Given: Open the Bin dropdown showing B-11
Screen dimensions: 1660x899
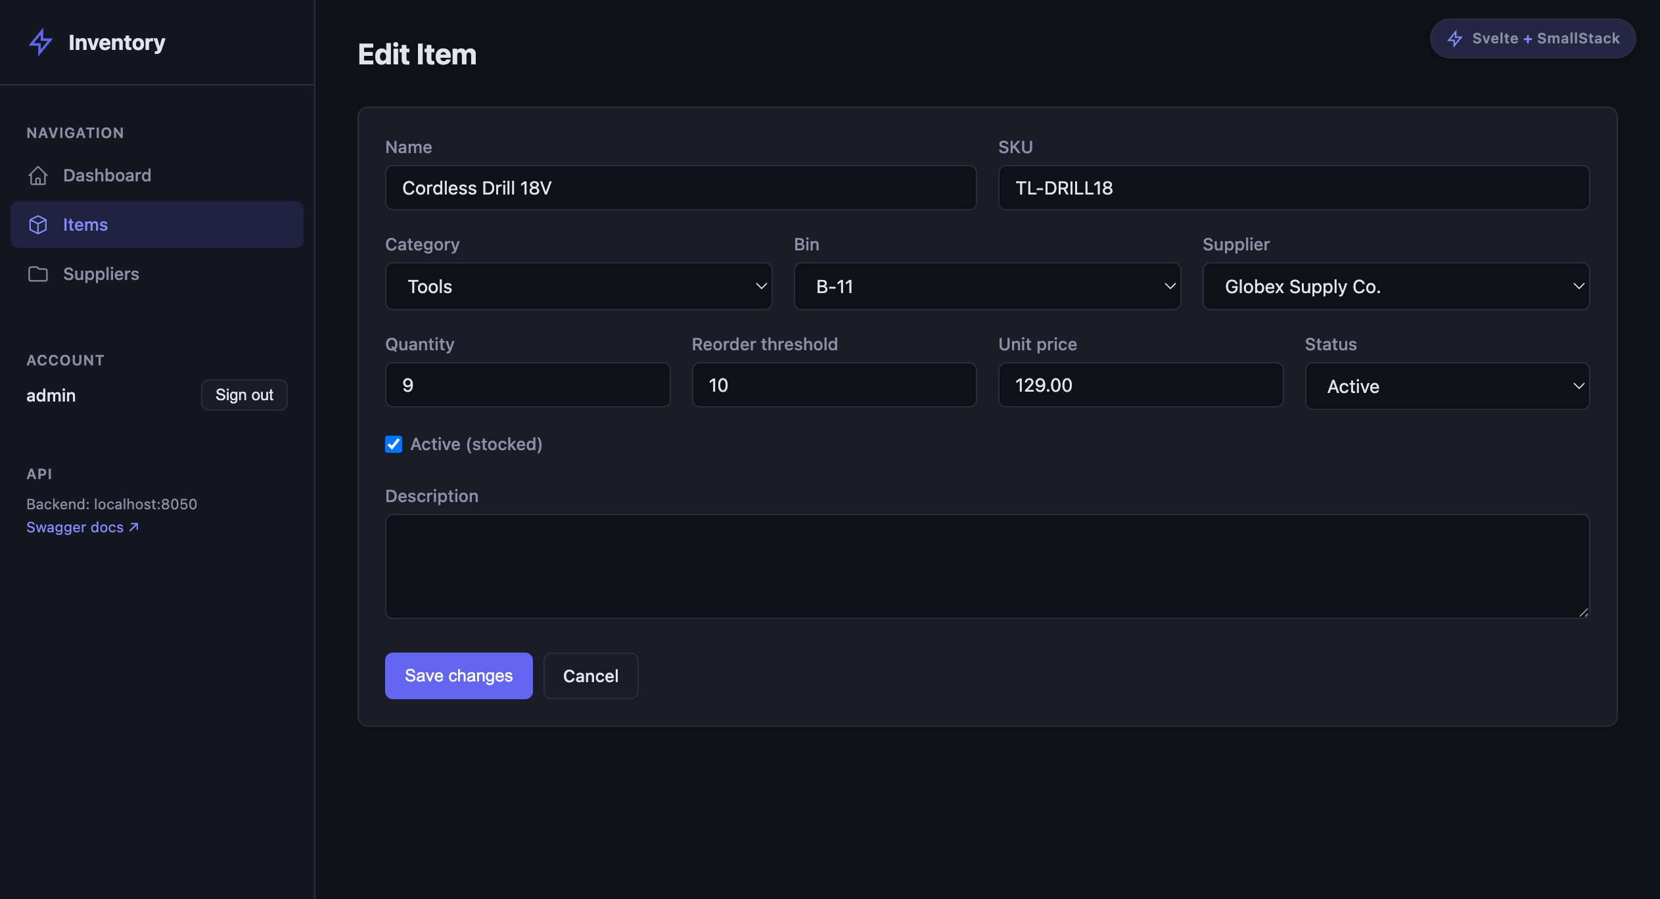Looking at the screenshot, I should (987, 287).
